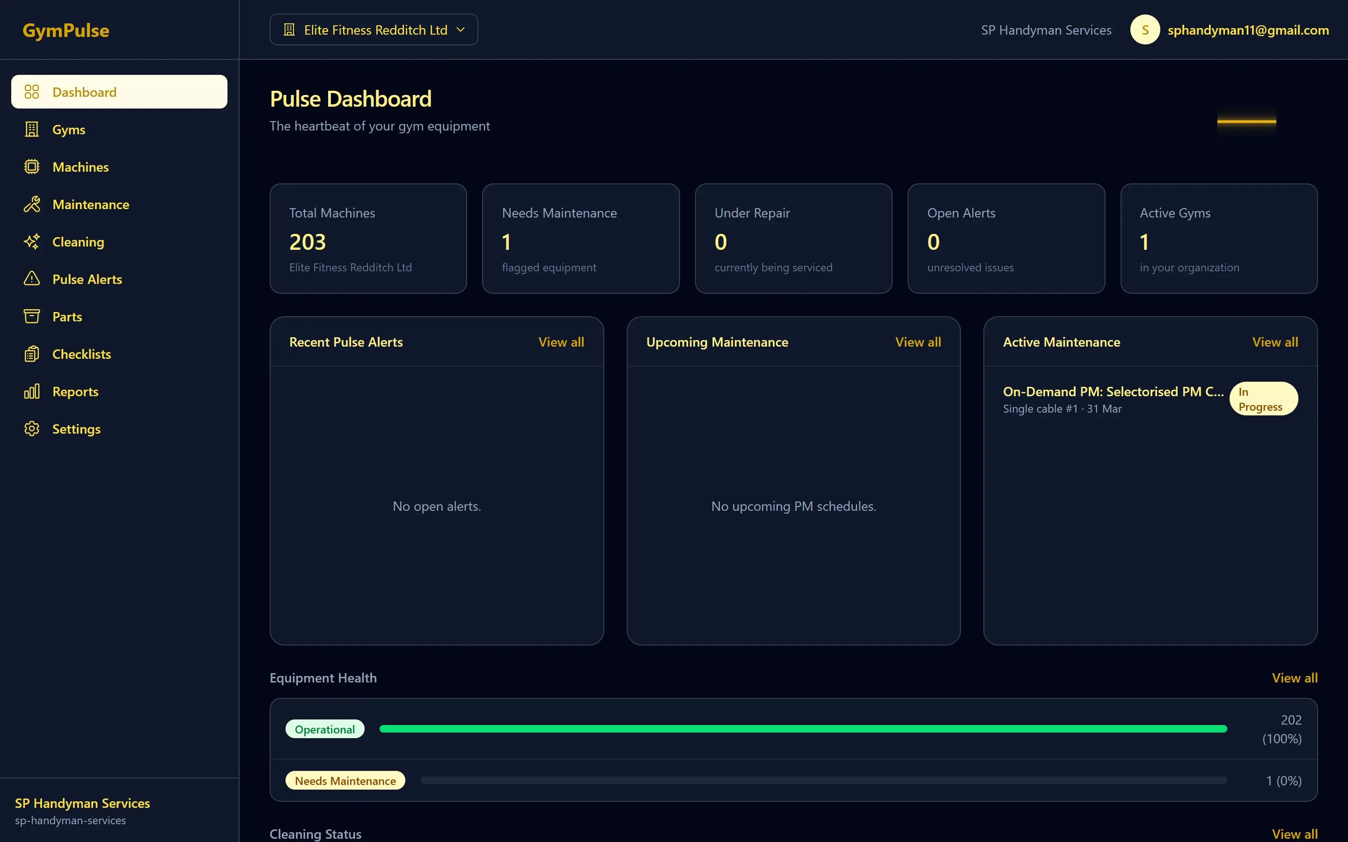This screenshot has width=1348, height=842.
Task: Click sphandyman11@gmail.com account email
Action: 1248,30
